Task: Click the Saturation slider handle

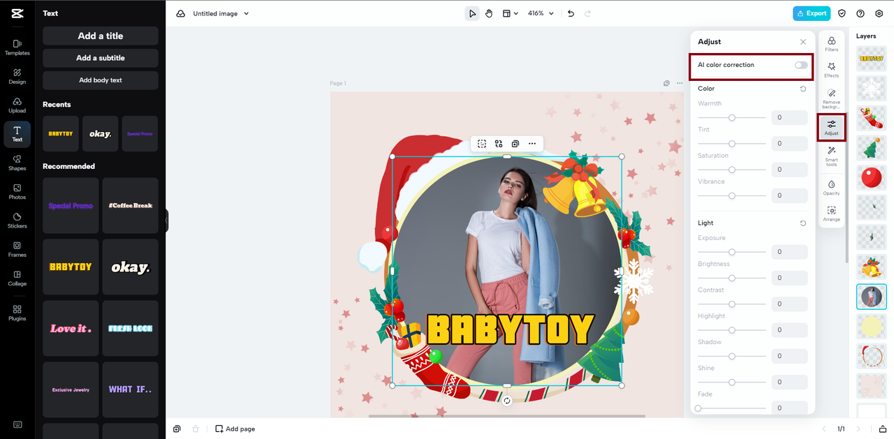Action: (732, 170)
